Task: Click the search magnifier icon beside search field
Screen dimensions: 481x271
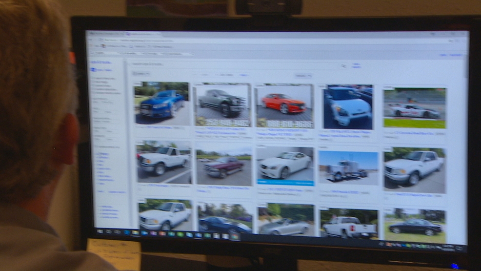Action: point(344,66)
